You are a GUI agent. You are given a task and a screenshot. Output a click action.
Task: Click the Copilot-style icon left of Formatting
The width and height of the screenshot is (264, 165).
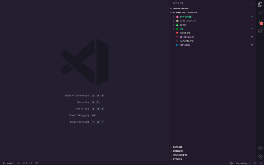point(231,163)
